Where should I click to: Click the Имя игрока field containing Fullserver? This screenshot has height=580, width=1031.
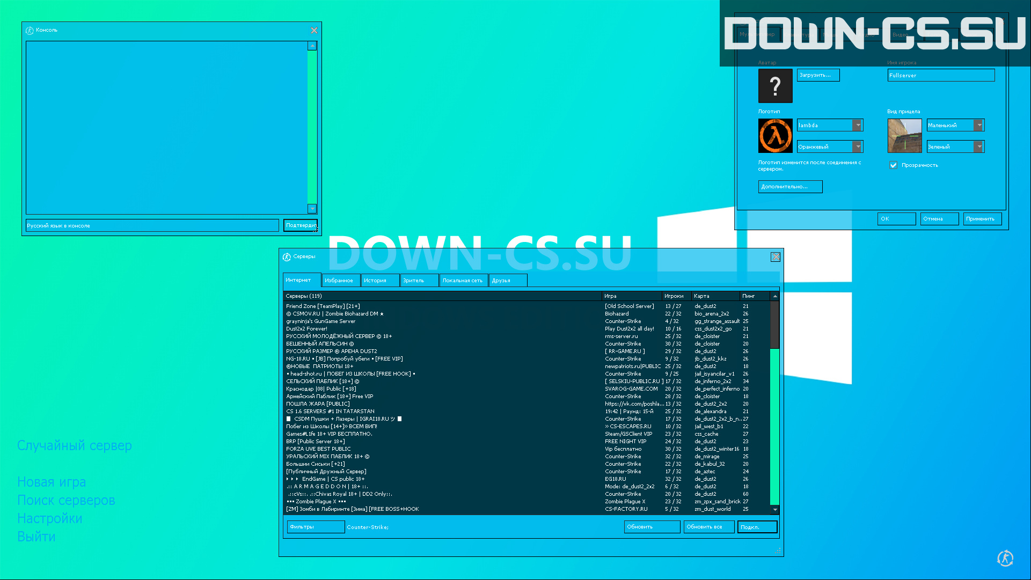941,75
